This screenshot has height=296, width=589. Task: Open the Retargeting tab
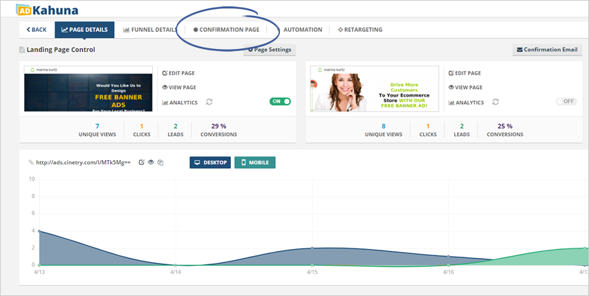pyautogui.click(x=360, y=30)
